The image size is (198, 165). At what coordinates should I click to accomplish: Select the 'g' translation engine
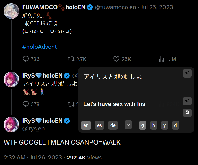pos(143,125)
